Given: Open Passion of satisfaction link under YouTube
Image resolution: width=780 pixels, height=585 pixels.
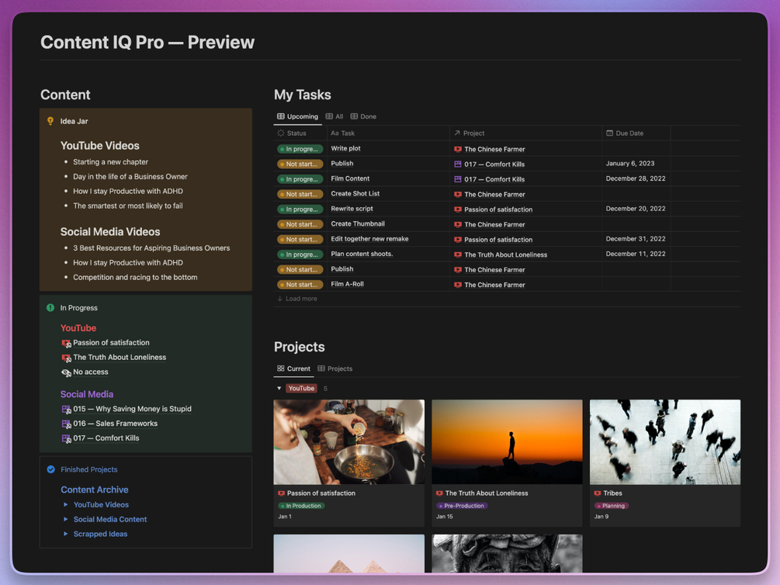Looking at the screenshot, I should (111, 343).
